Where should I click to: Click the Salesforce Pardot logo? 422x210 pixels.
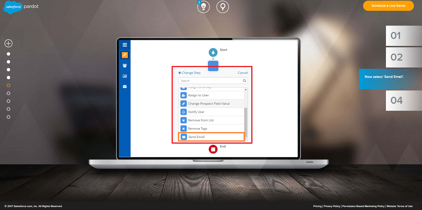pos(21,7)
